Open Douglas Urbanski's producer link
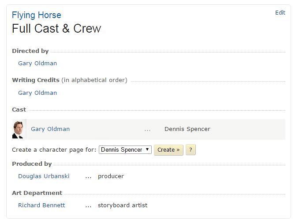 pyautogui.click(x=43, y=176)
